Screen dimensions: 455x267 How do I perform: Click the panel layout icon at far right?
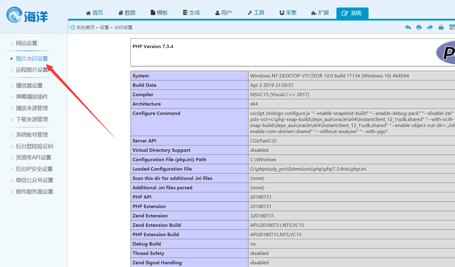(x=452, y=27)
